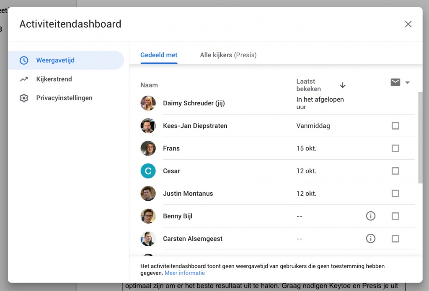Click the email envelope icon in header
The image size is (429, 291).
pyautogui.click(x=395, y=82)
